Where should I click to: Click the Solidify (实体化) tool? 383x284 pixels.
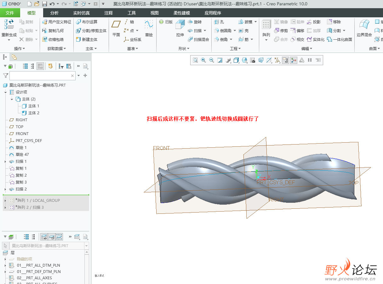click(315, 39)
